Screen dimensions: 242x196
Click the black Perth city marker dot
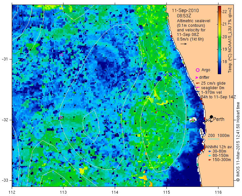pos(212,117)
